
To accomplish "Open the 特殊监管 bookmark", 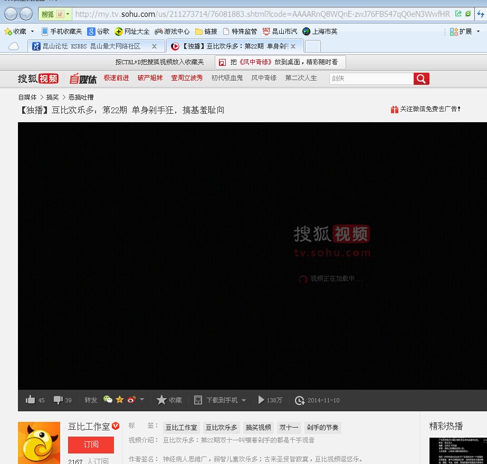I will coord(240,31).
